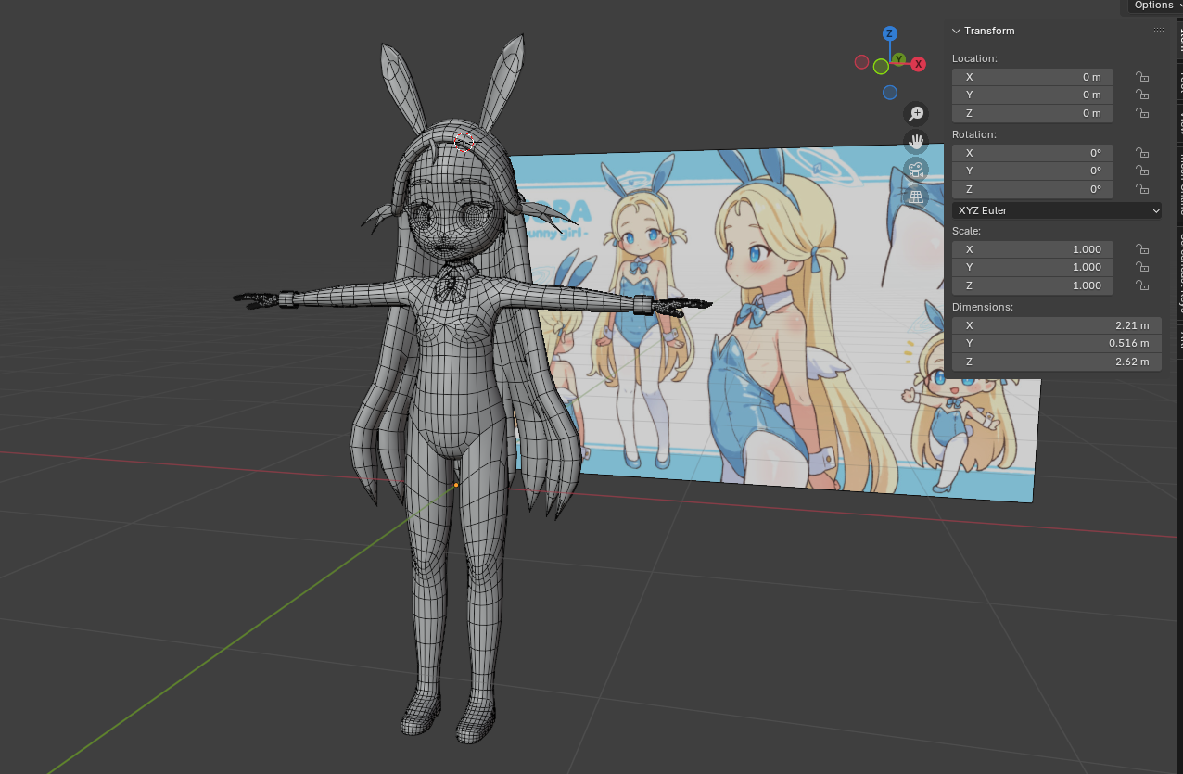The height and width of the screenshot is (774, 1183).
Task: Click the red X axis on gizmo
Action: click(x=919, y=64)
